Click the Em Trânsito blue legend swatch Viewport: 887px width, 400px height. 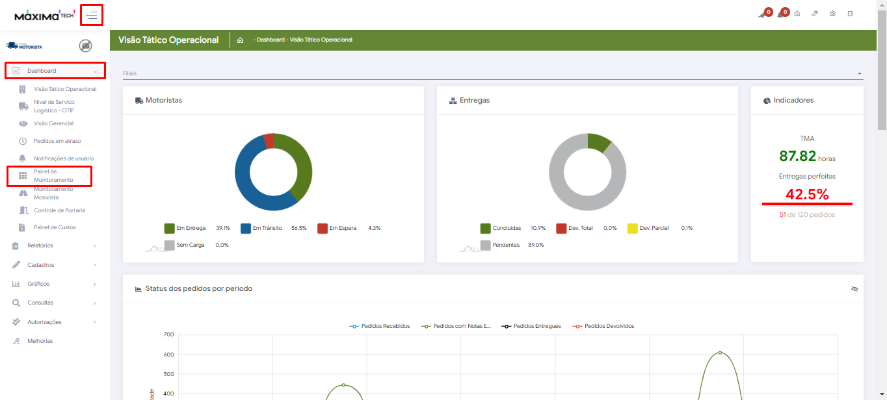tap(246, 228)
